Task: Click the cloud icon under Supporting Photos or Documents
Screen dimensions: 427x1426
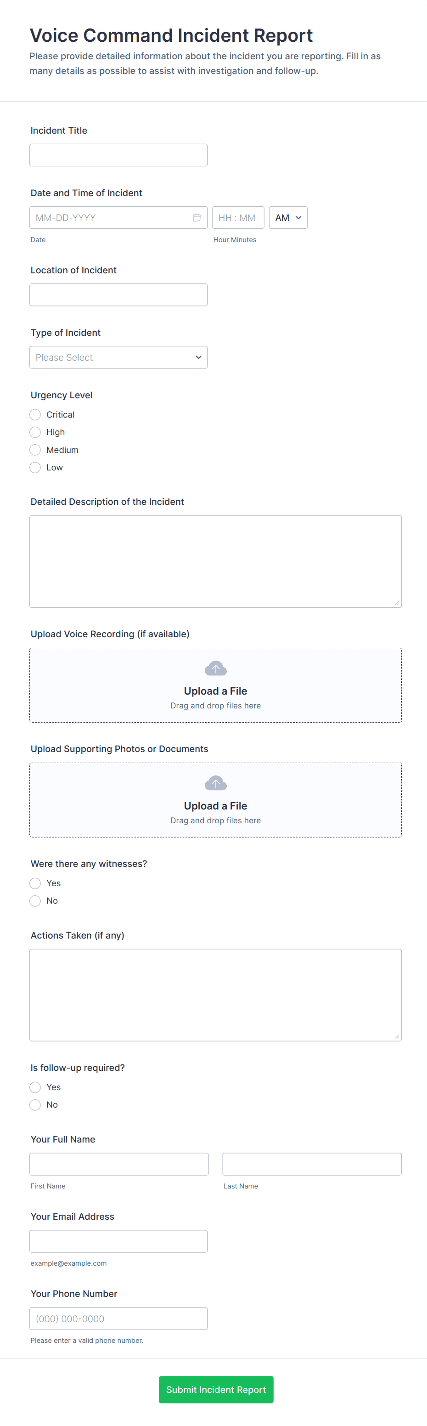Action: [x=215, y=783]
